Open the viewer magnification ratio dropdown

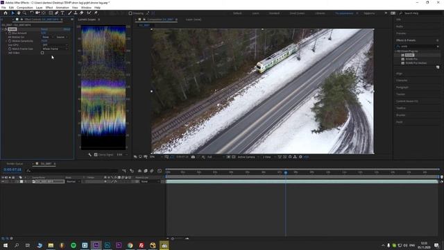(155, 157)
